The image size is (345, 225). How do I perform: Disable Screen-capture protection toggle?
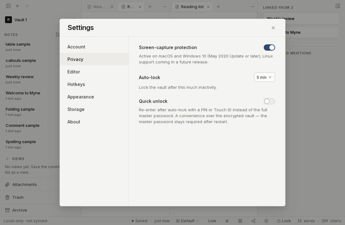269,47
